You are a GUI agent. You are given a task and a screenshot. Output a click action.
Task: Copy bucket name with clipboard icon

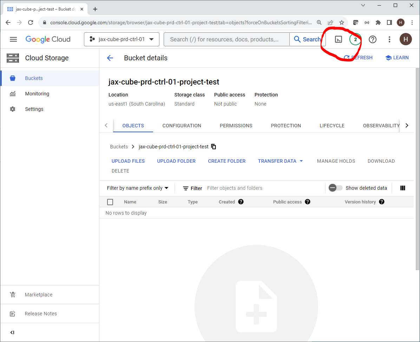214,147
